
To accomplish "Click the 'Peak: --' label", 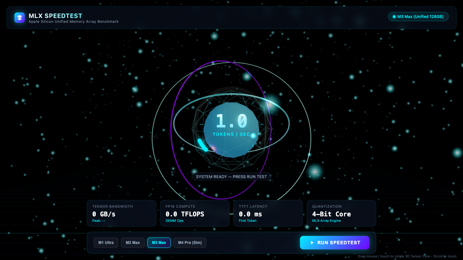I will (x=99, y=221).
